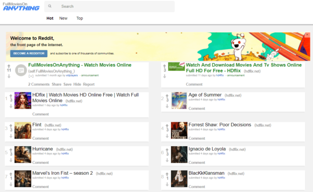The width and height of the screenshot is (313, 192).
Task: Open Comment link under HDflix Watch Movies HD post
Action: pyautogui.click(x=41, y=114)
